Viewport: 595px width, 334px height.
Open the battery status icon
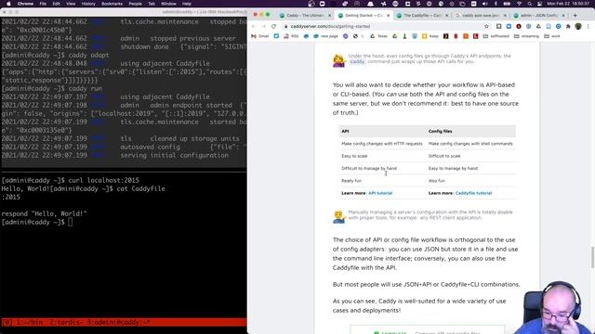pyautogui.click(x=507, y=4)
